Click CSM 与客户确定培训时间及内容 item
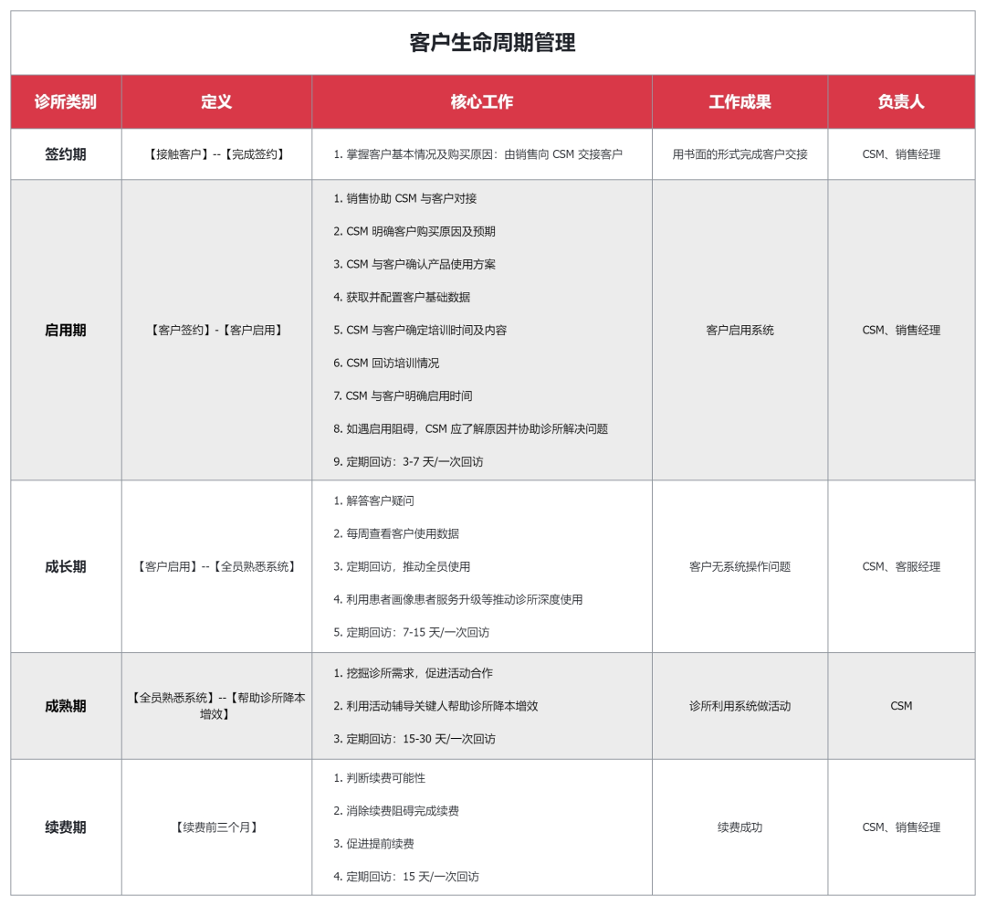Viewport: 986px width, 906px height. tap(420, 330)
